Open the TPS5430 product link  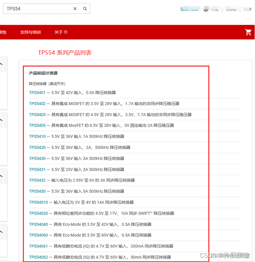[37, 159]
